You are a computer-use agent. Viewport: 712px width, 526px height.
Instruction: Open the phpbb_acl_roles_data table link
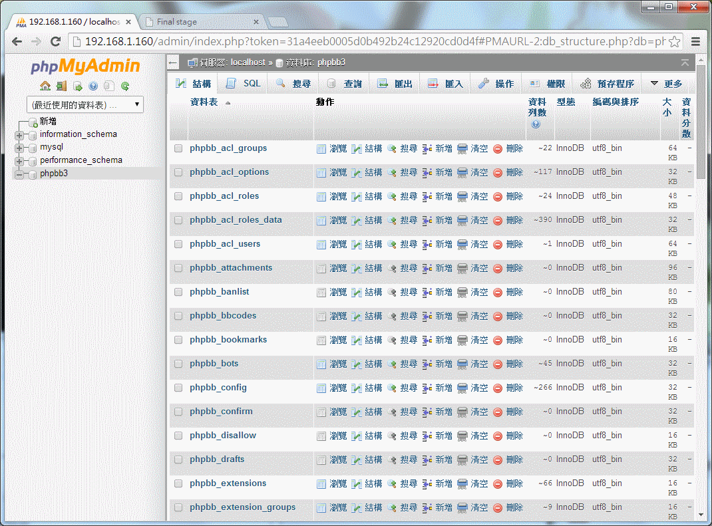click(x=236, y=220)
